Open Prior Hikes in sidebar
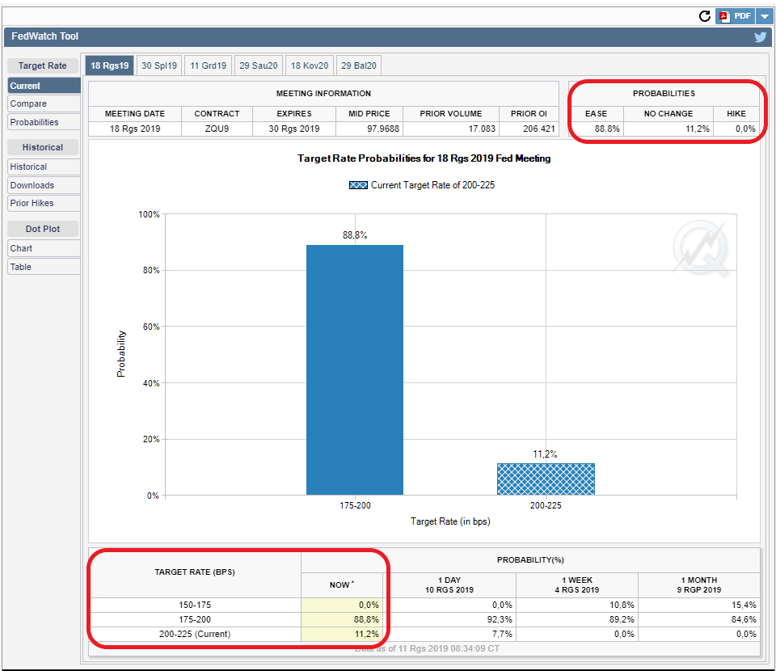Screen dimensions: 776x671 click(x=44, y=204)
